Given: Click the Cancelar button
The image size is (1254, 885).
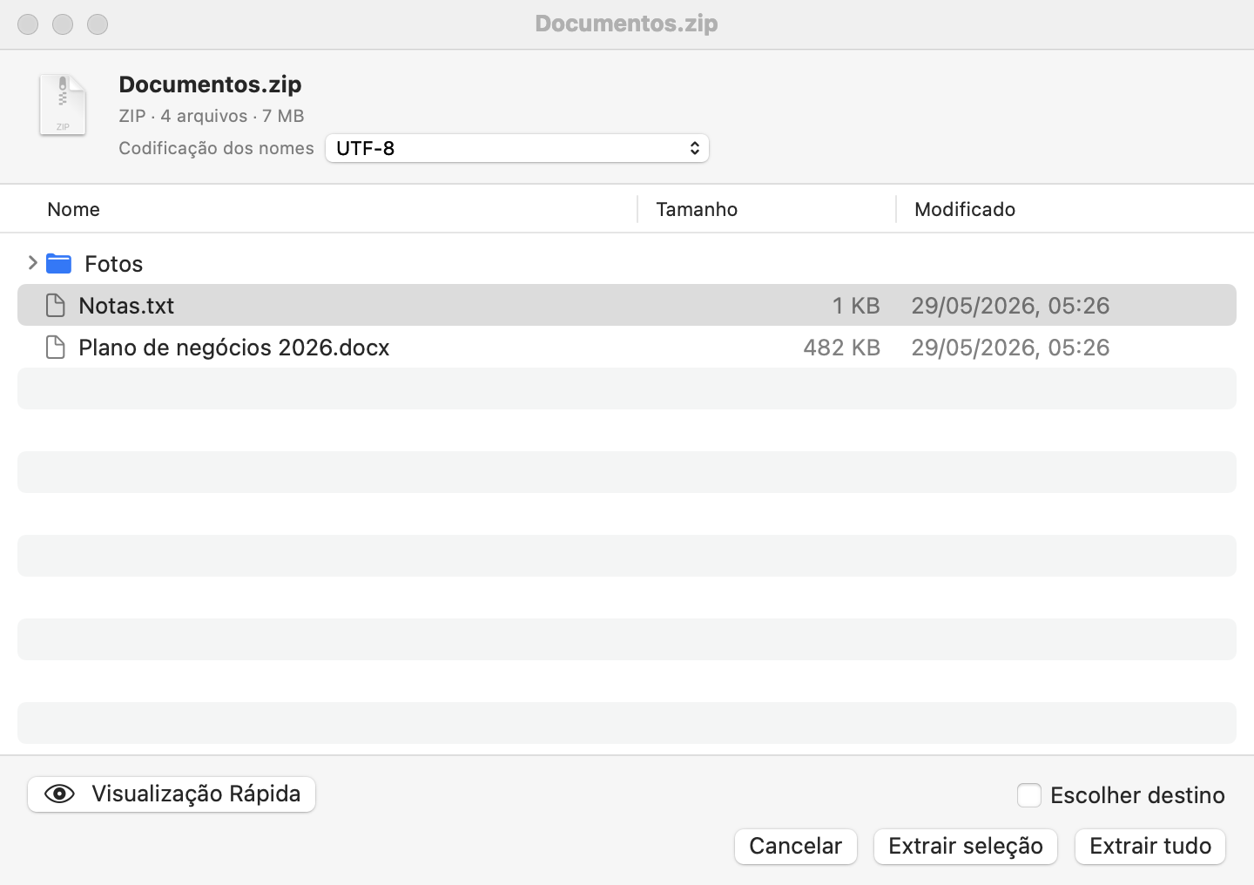Looking at the screenshot, I should (x=796, y=846).
